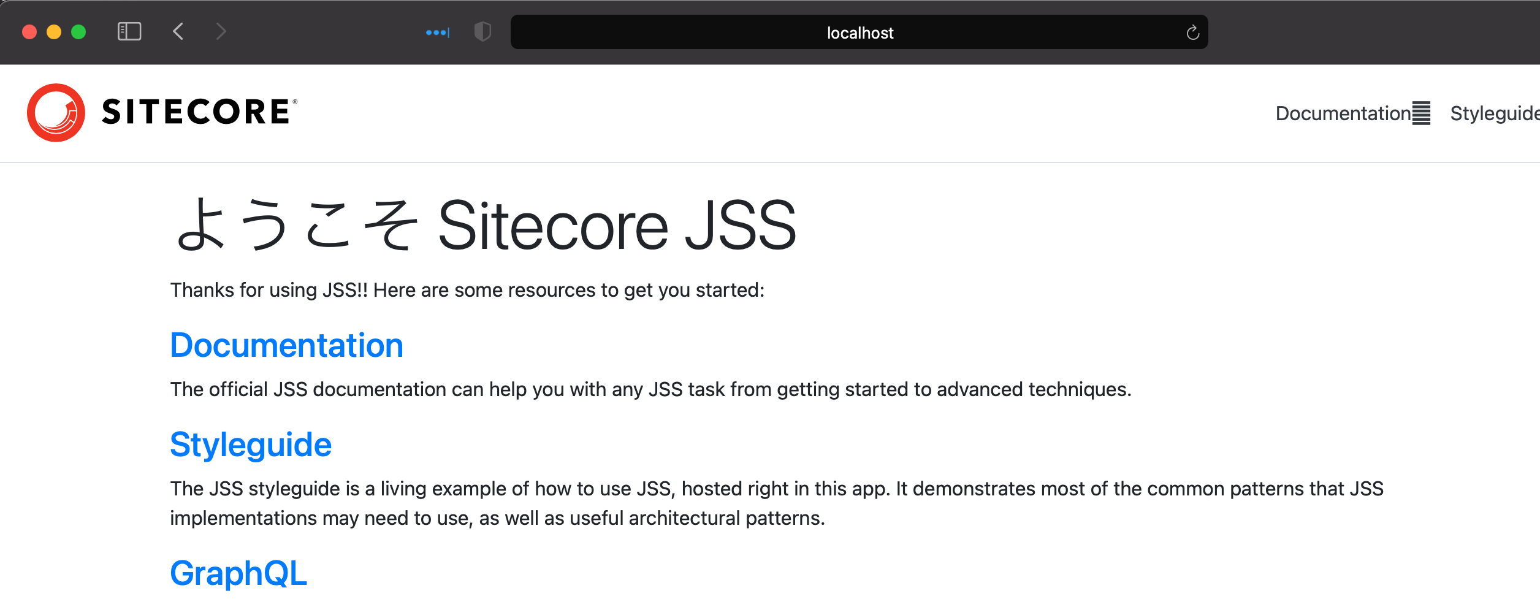The height and width of the screenshot is (607, 1540).
Task: Click the 'The JSS styleguide is a living' paragraph
Action: [x=777, y=503]
